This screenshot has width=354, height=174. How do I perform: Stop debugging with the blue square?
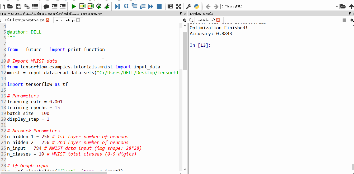click(x=159, y=6)
